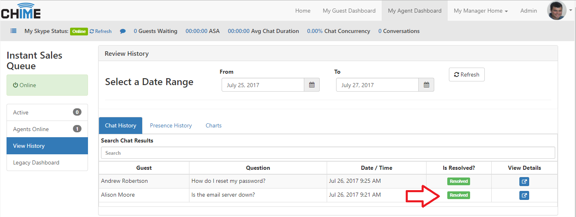Click the user profile avatar
The image size is (576, 217).
pos(556,11)
